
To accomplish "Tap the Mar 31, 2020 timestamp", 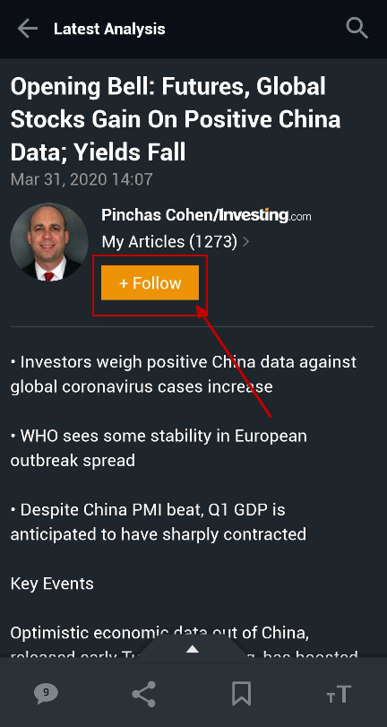I will (82, 179).
